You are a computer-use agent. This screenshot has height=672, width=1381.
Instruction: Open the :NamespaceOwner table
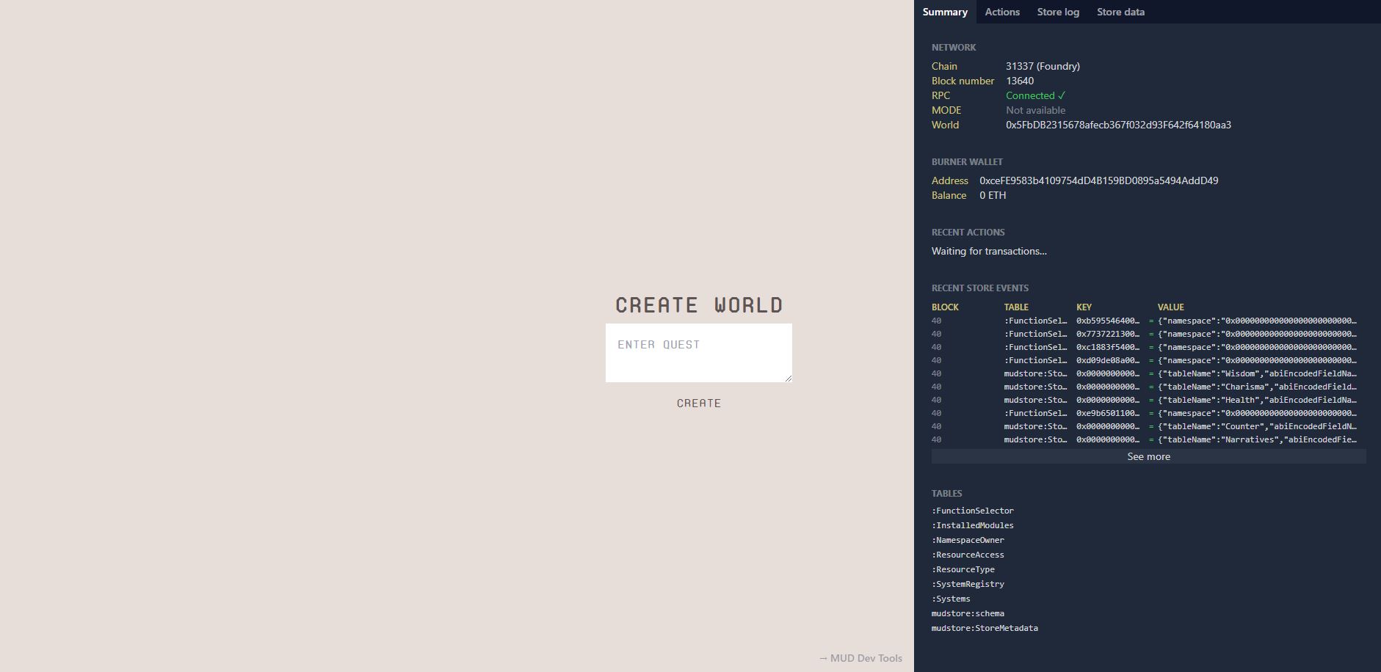click(x=968, y=540)
